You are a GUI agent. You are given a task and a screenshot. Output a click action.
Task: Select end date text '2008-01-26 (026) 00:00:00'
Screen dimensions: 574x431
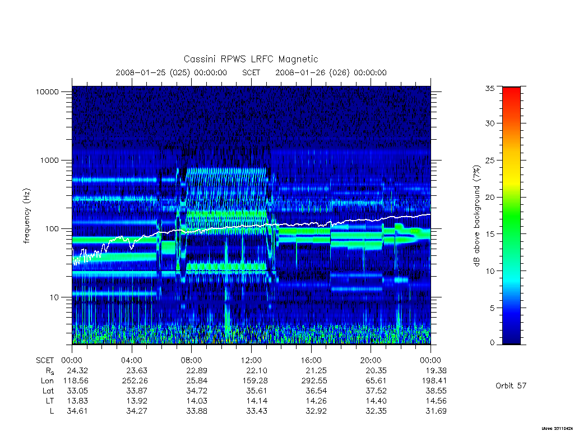[x=331, y=72]
